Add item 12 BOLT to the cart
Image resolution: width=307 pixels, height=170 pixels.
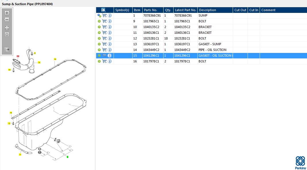(x=104, y=38)
